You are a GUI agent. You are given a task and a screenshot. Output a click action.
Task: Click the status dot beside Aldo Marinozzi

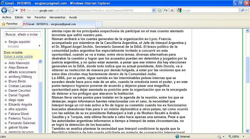point(6,63)
